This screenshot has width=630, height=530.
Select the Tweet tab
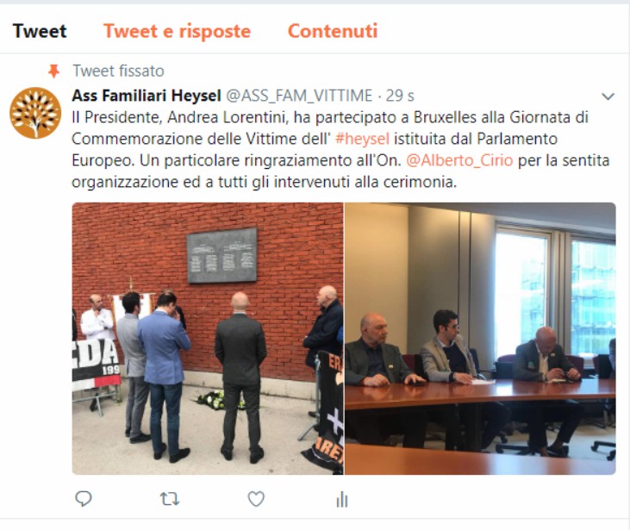tap(40, 31)
